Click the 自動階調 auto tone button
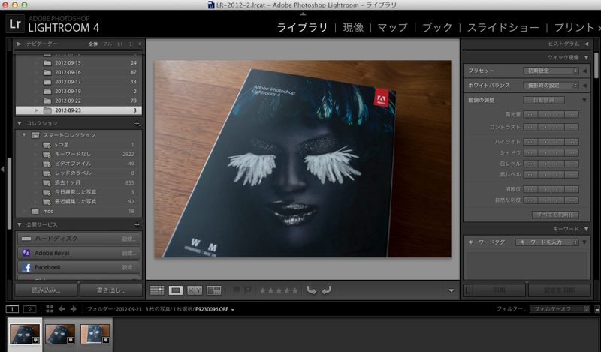601x352 pixels. click(544, 101)
